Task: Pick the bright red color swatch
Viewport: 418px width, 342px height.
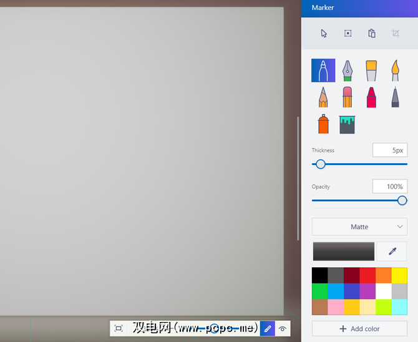Action: pyautogui.click(x=367, y=275)
